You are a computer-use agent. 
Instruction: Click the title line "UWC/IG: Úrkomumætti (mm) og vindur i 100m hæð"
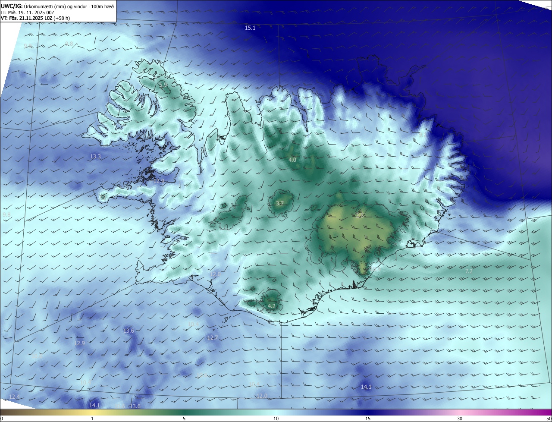[57, 6]
